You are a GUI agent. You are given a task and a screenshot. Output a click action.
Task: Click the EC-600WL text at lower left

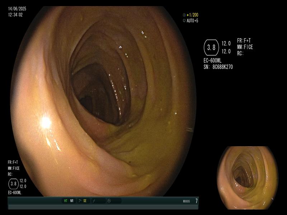click(x=15, y=193)
